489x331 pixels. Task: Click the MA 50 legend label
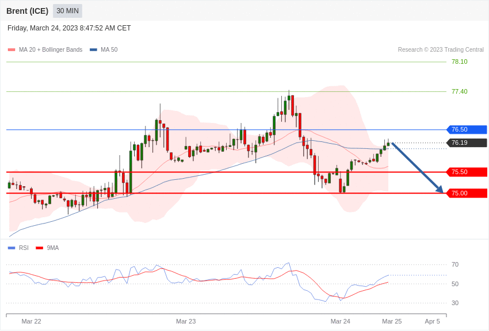pyautogui.click(x=109, y=49)
